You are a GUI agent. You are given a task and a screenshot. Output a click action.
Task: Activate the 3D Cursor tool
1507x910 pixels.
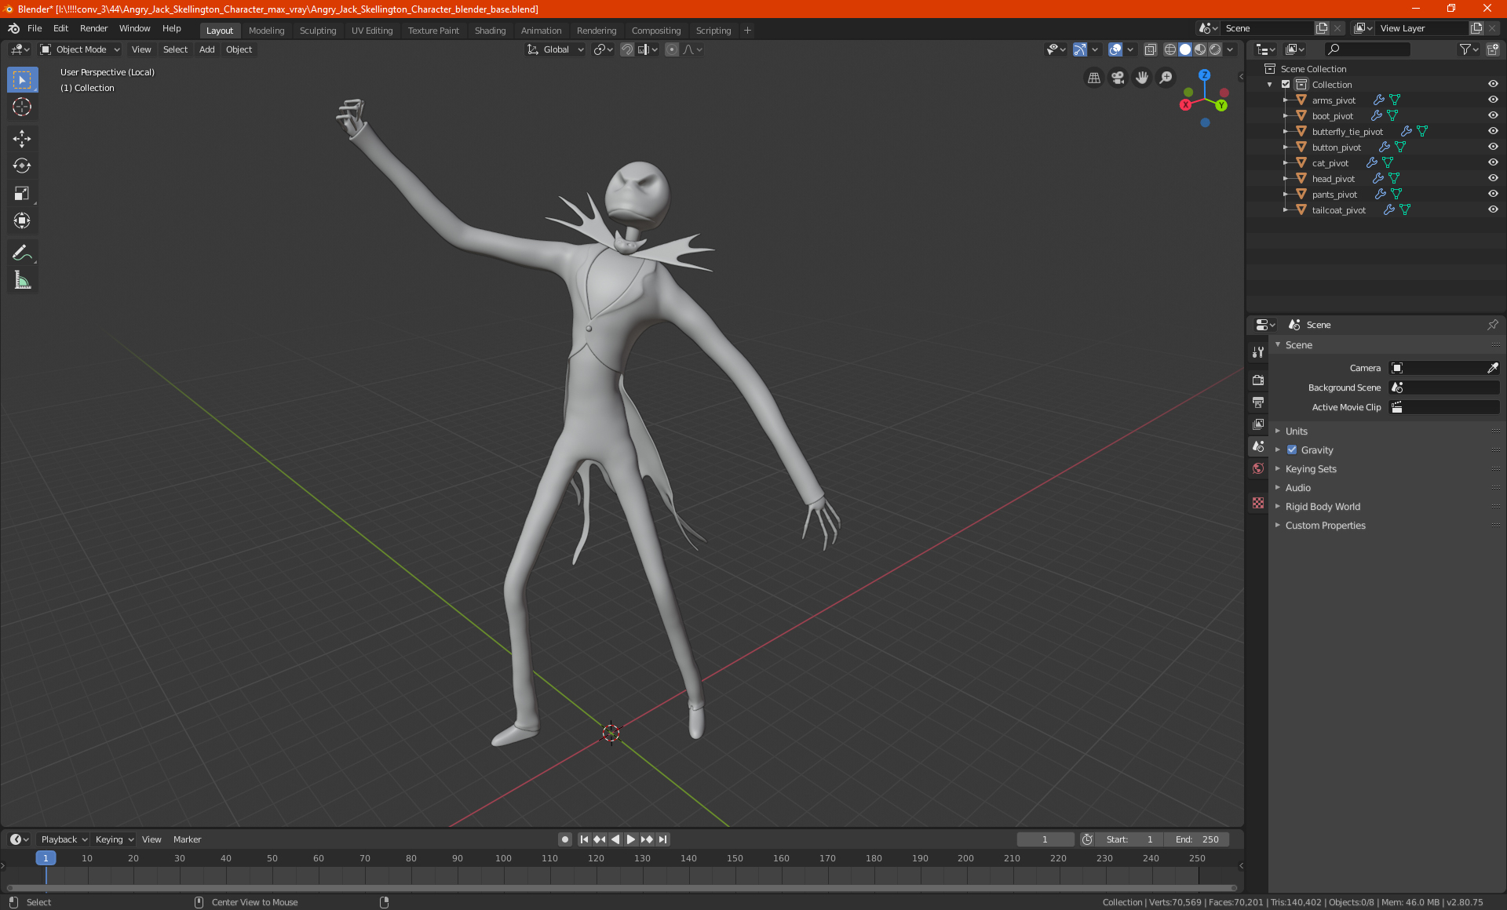(22, 107)
